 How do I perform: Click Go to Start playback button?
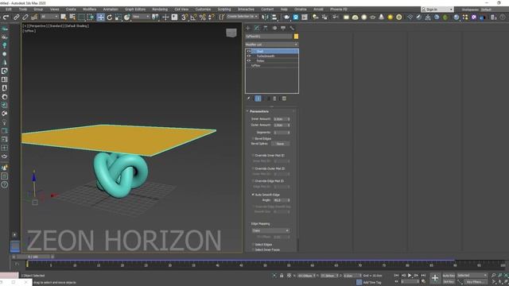pyautogui.click(x=396, y=276)
